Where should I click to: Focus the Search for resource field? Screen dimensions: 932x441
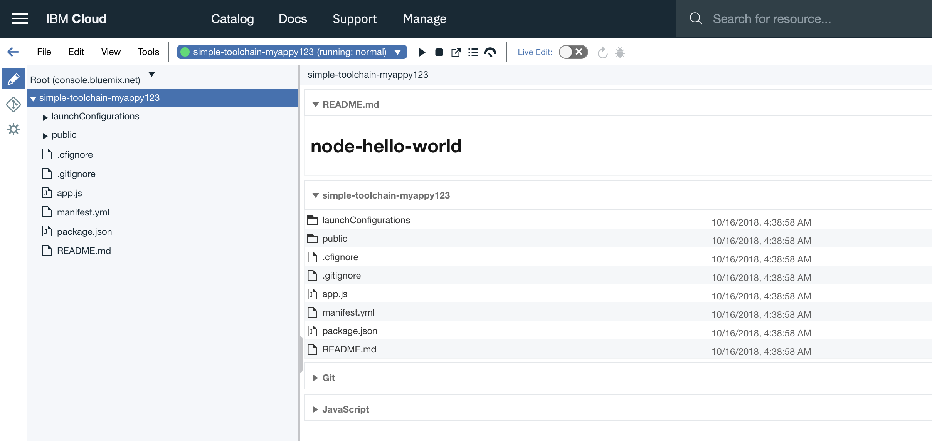tap(804, 18)
